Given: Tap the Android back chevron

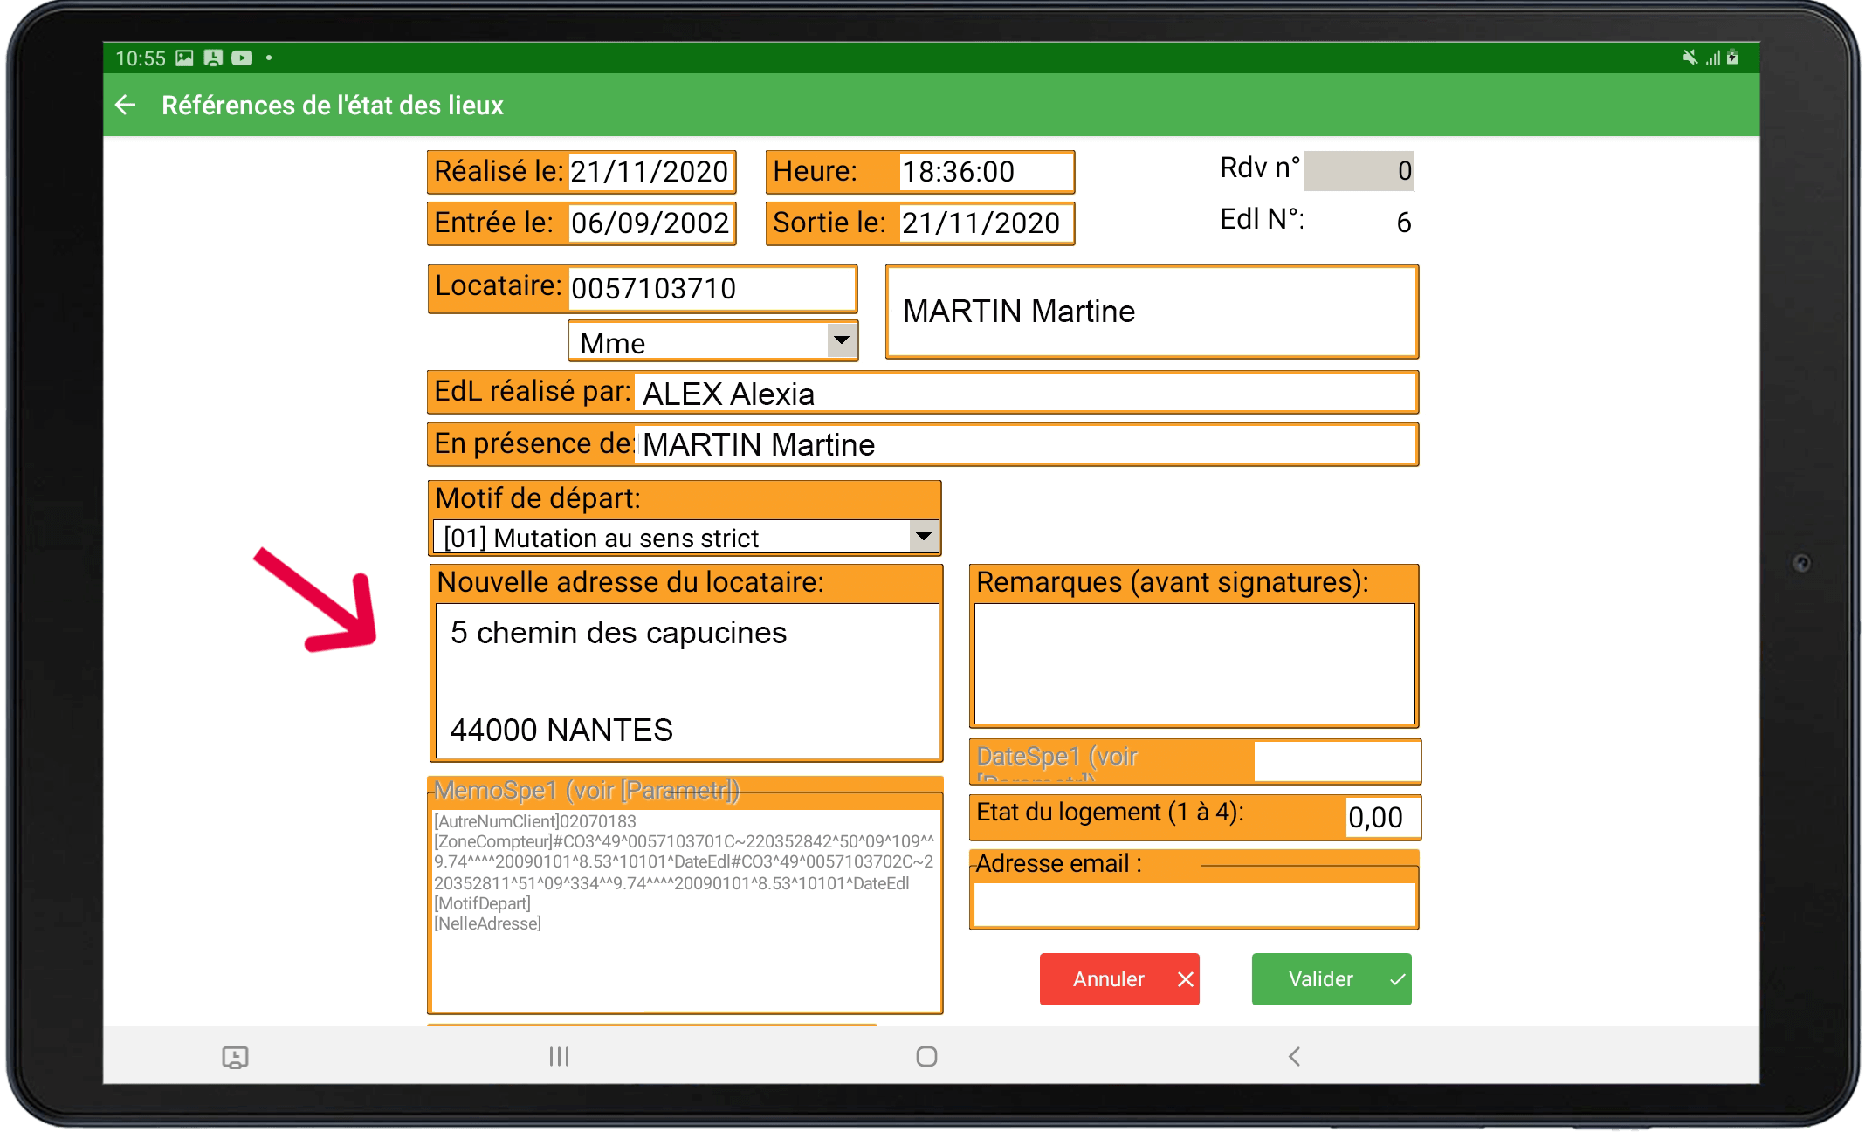Looking at the screenshot, I should tap(1294, 1057).
